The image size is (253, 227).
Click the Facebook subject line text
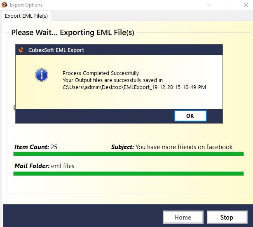tap(184, 147)
